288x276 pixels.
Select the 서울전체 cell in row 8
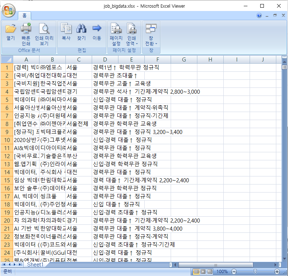click(x=79, y=124)
